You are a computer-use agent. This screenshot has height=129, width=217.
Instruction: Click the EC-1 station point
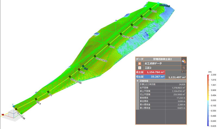(x=83, y=66)
